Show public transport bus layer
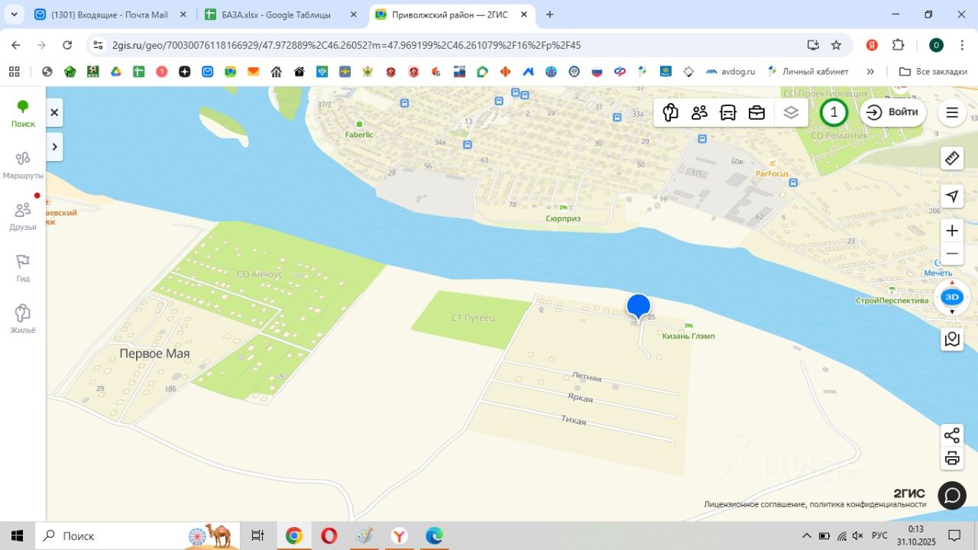978x550 pixels. point(728,113)
